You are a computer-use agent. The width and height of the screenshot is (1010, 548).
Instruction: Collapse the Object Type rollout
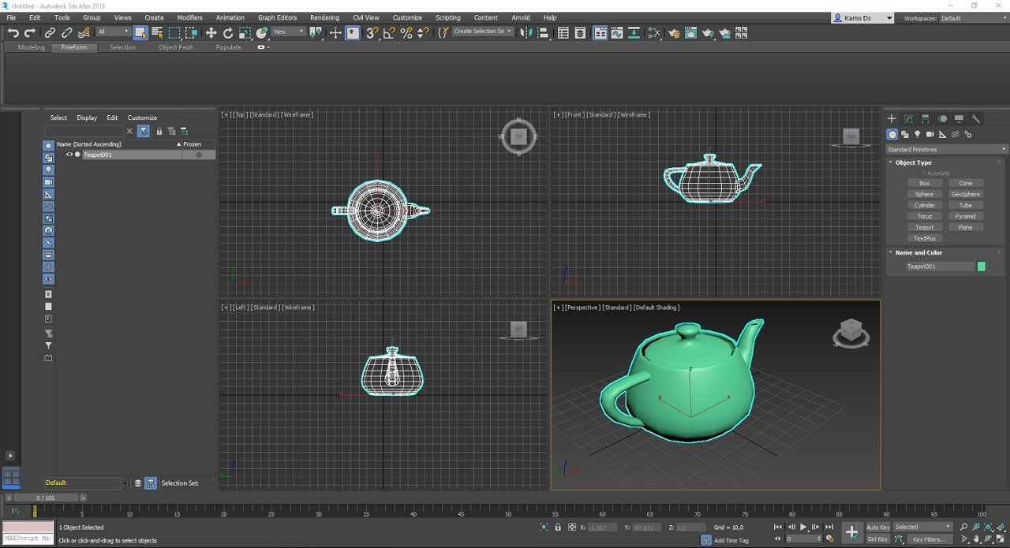(913, 162)
